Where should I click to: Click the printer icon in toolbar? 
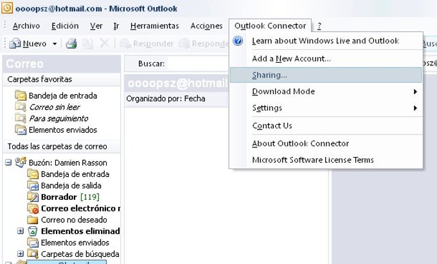(x=71, y=44)
